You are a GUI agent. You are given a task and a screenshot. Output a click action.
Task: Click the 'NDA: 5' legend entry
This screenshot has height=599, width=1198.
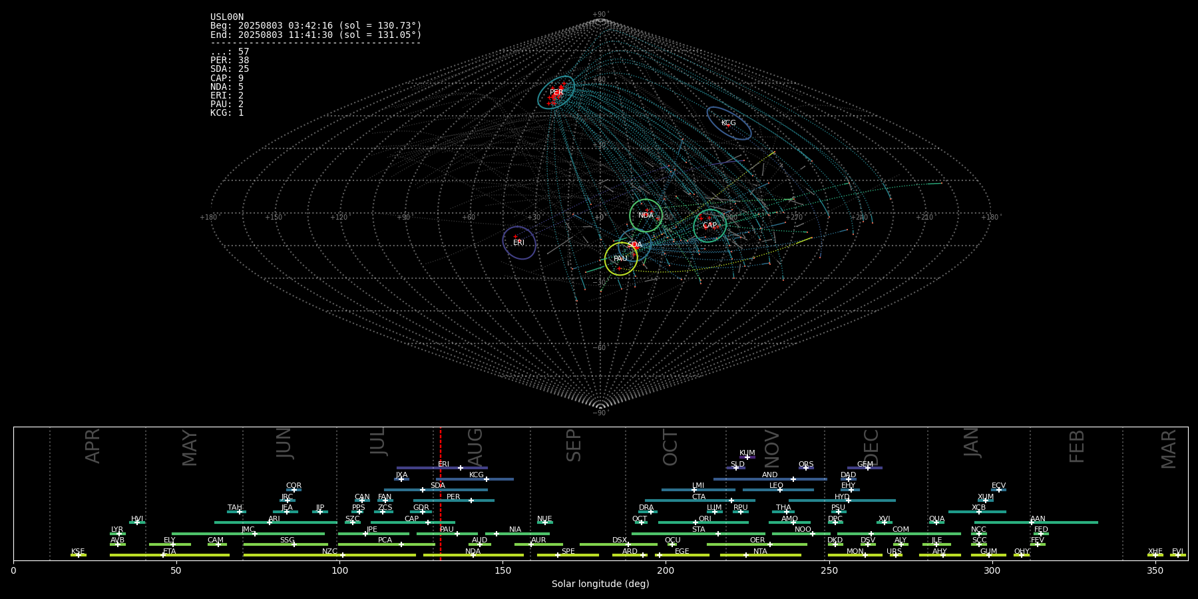click(x=227, y=87)
